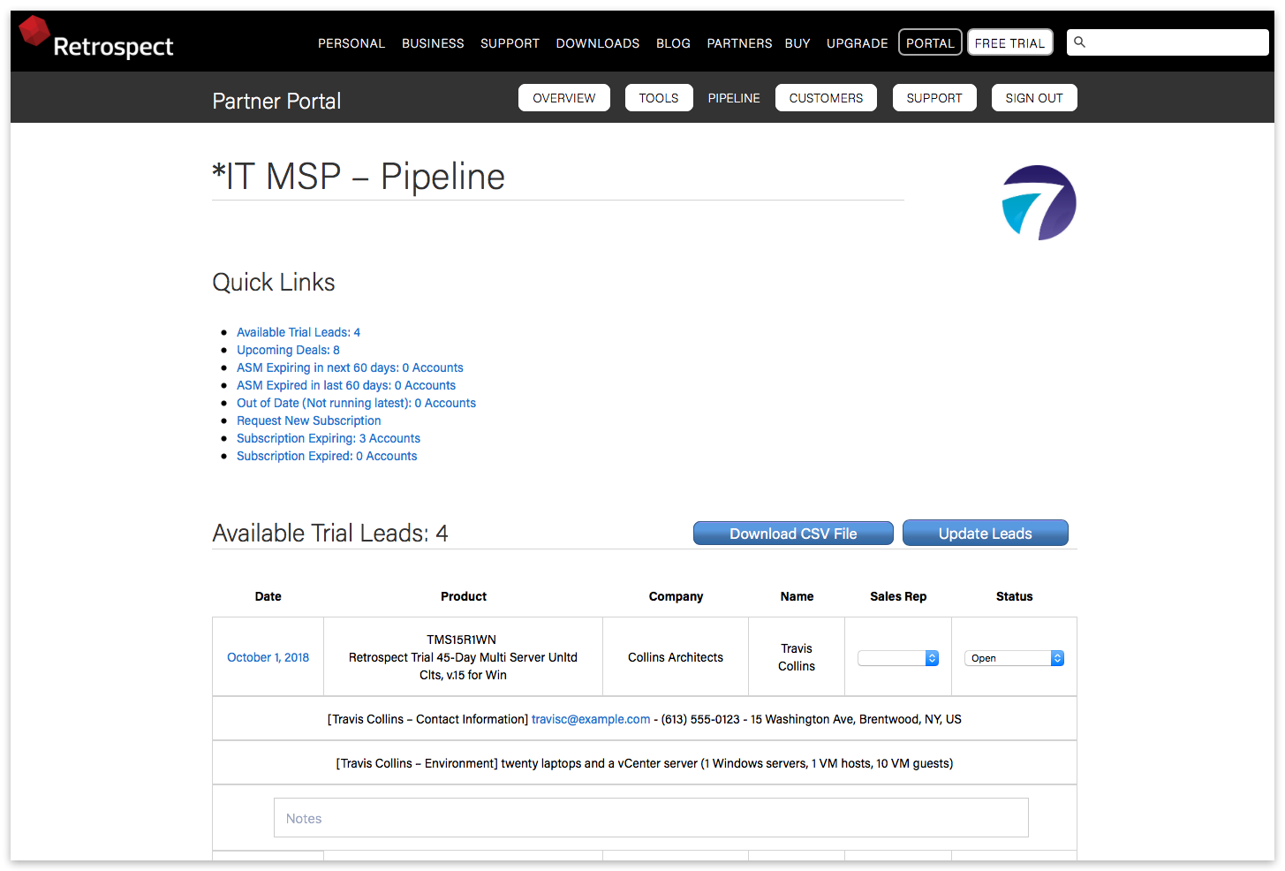
Task: Click travisc@example.com email link
Action: coord(591,719)
